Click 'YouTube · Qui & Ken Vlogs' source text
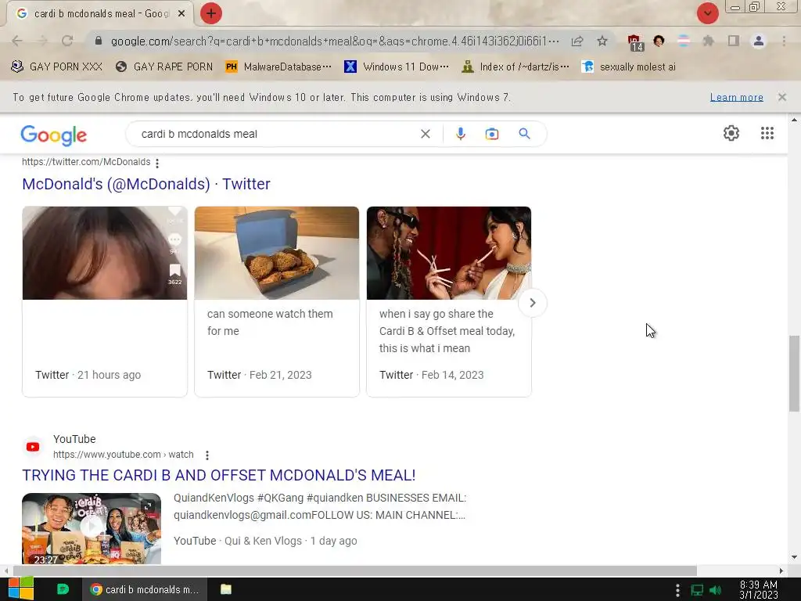This screenshot has width=801, height=601. [x=238, y=541]
